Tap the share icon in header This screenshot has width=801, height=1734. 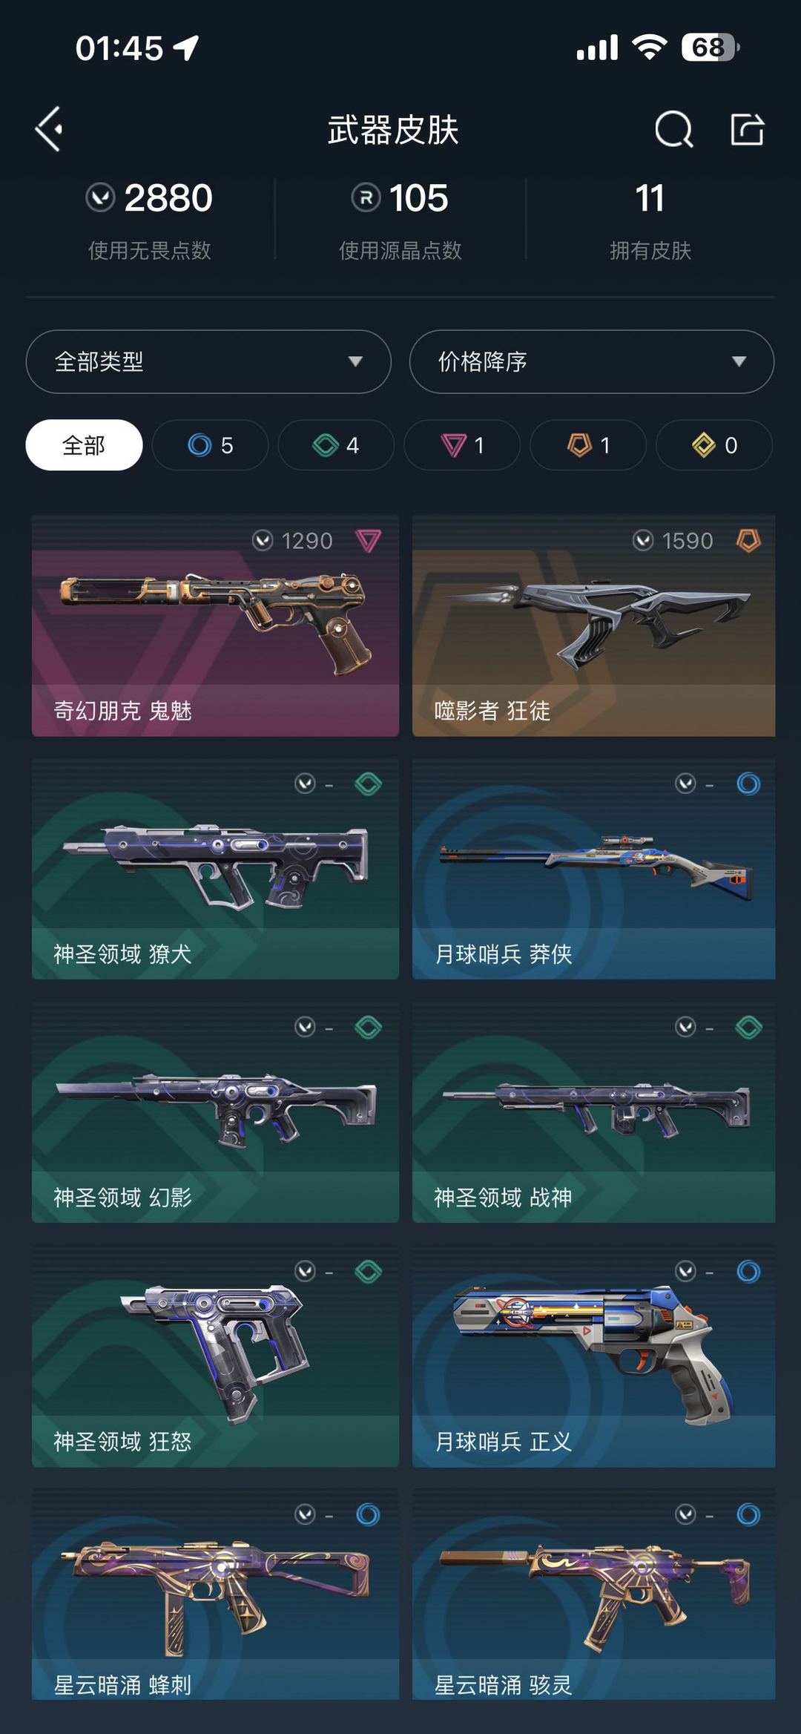[747, 129]
